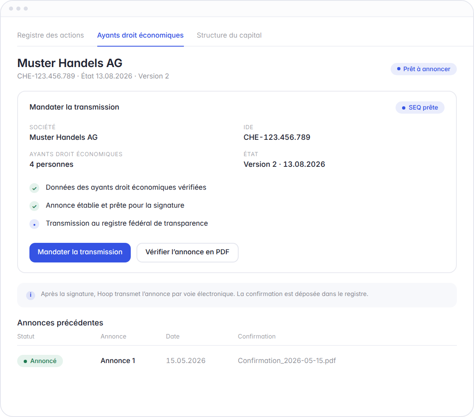Click the Statut column header
Screen dimensions: 474x417
click(26, 336)
